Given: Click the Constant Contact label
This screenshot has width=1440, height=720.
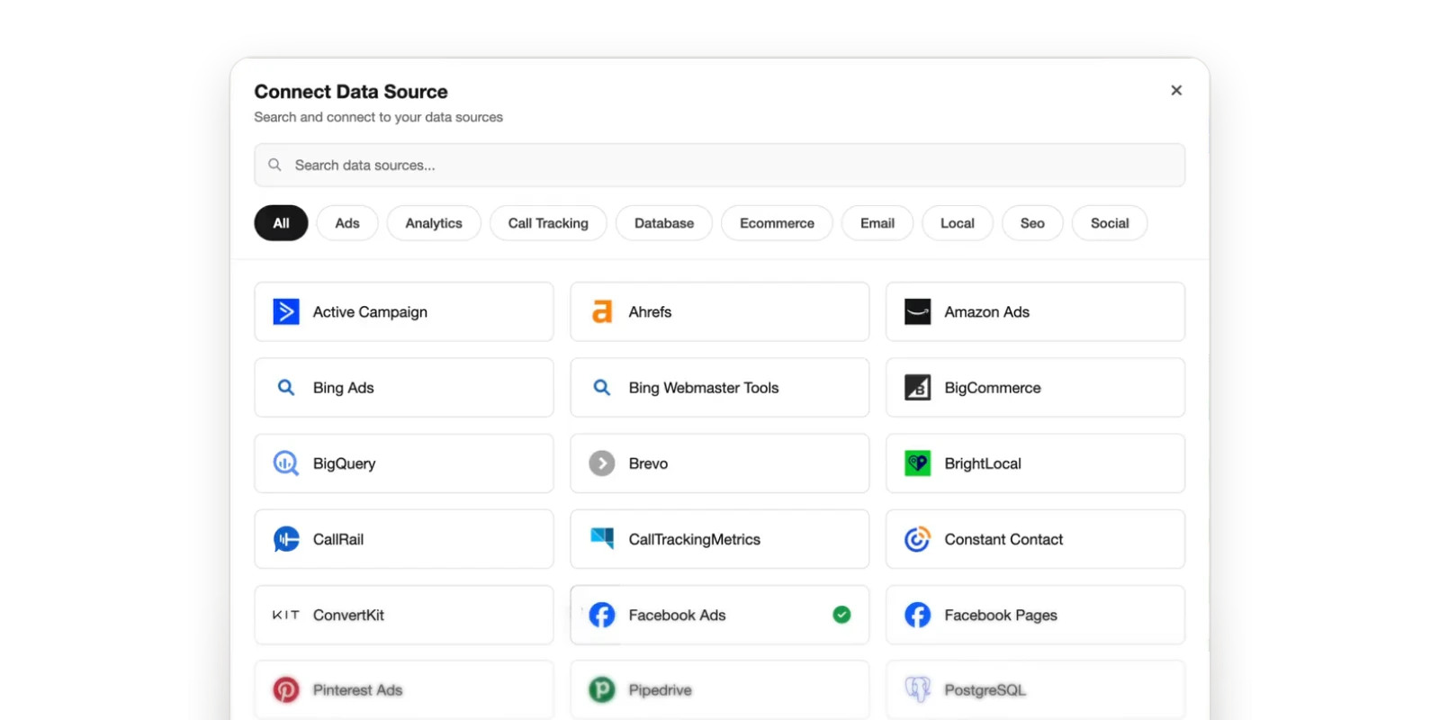Looking at the screenshot, I should click(1003, 539).
